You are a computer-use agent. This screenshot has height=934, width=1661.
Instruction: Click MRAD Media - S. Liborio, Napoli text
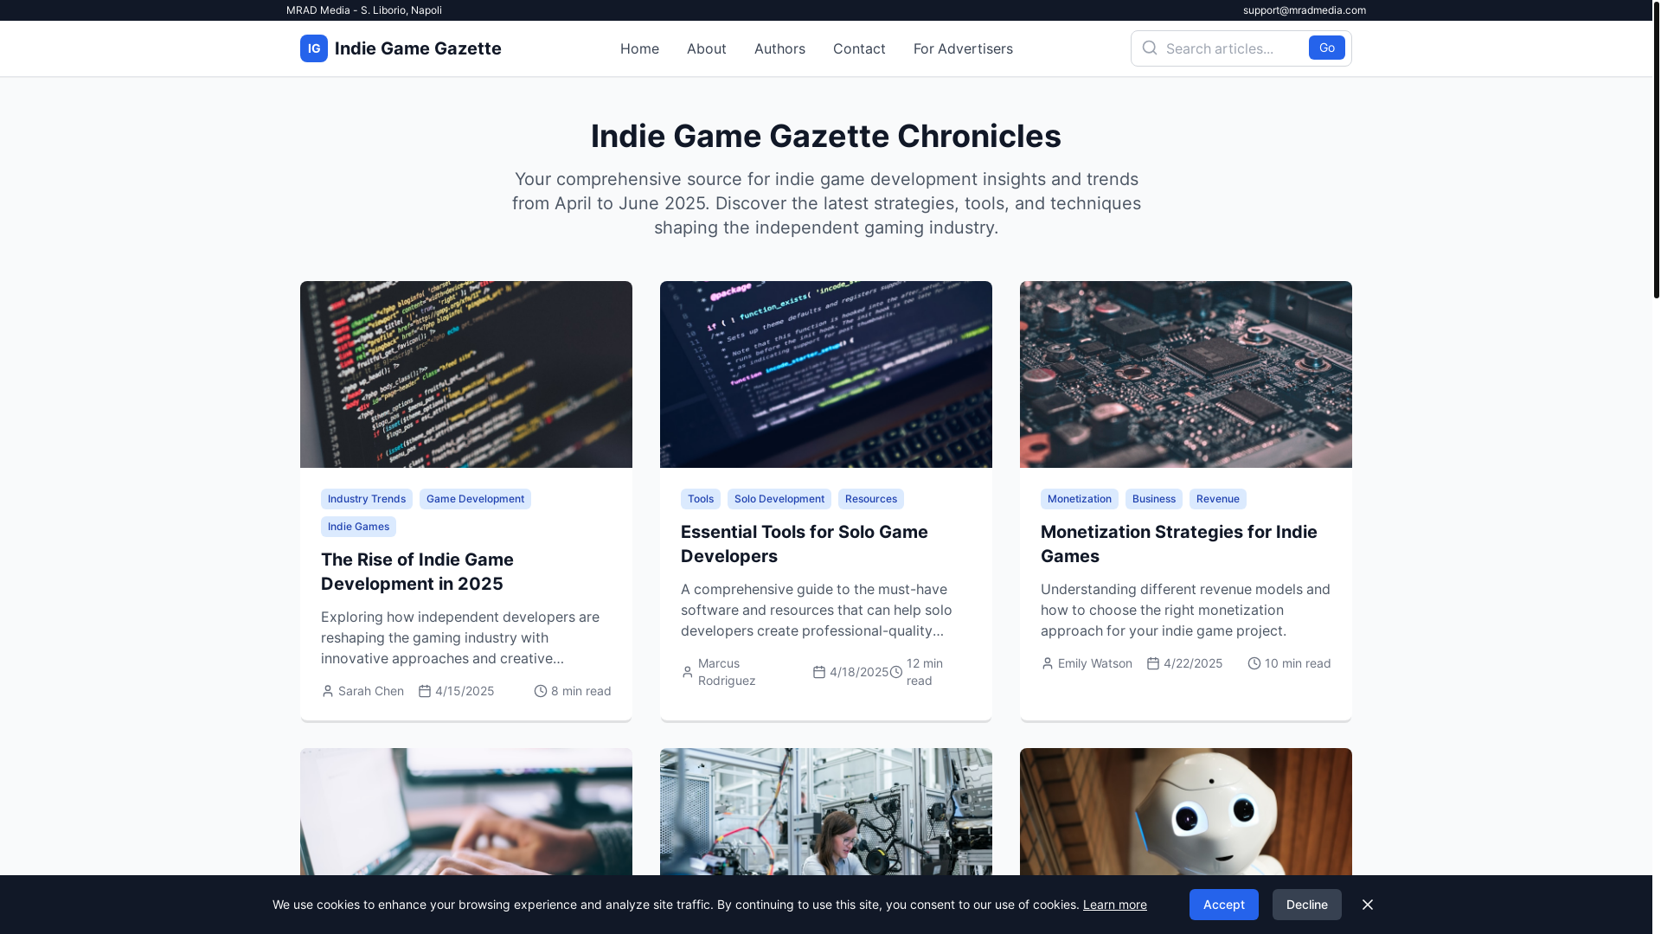pyautogui.click(x=364, y=10)
